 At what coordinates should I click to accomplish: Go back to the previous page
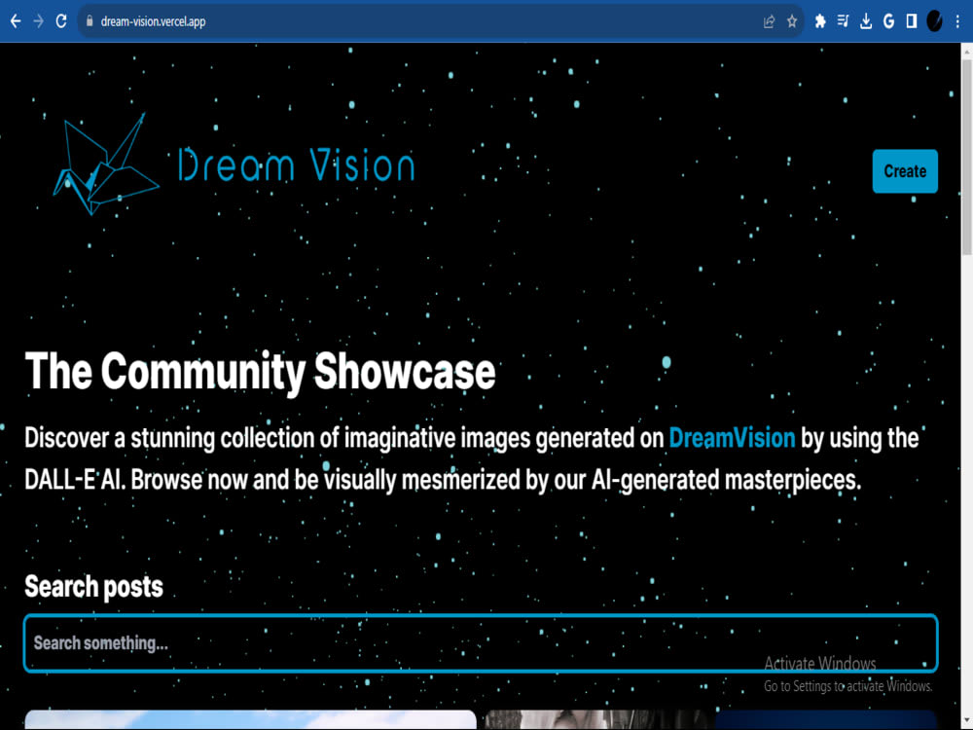[x=16, y=21]
